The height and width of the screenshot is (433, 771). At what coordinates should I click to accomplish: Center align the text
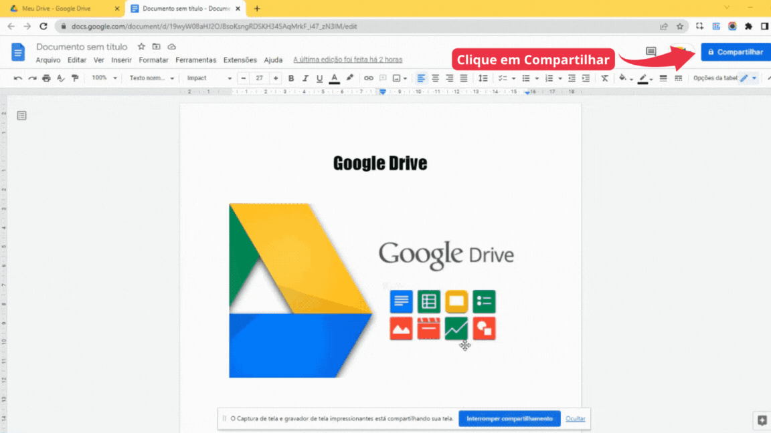tap(435, 78)
